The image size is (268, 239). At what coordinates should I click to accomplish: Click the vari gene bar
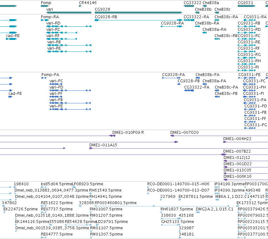69,13
